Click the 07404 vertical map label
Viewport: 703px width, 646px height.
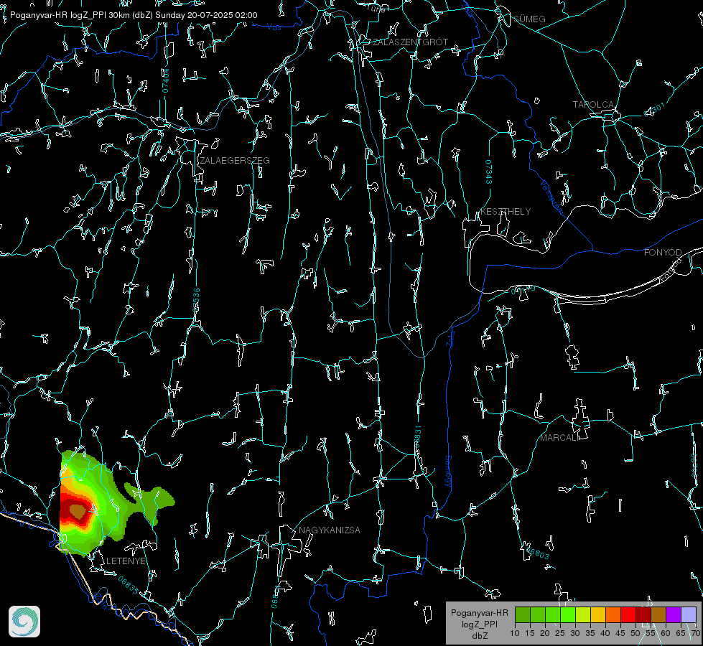coord(165,80)
